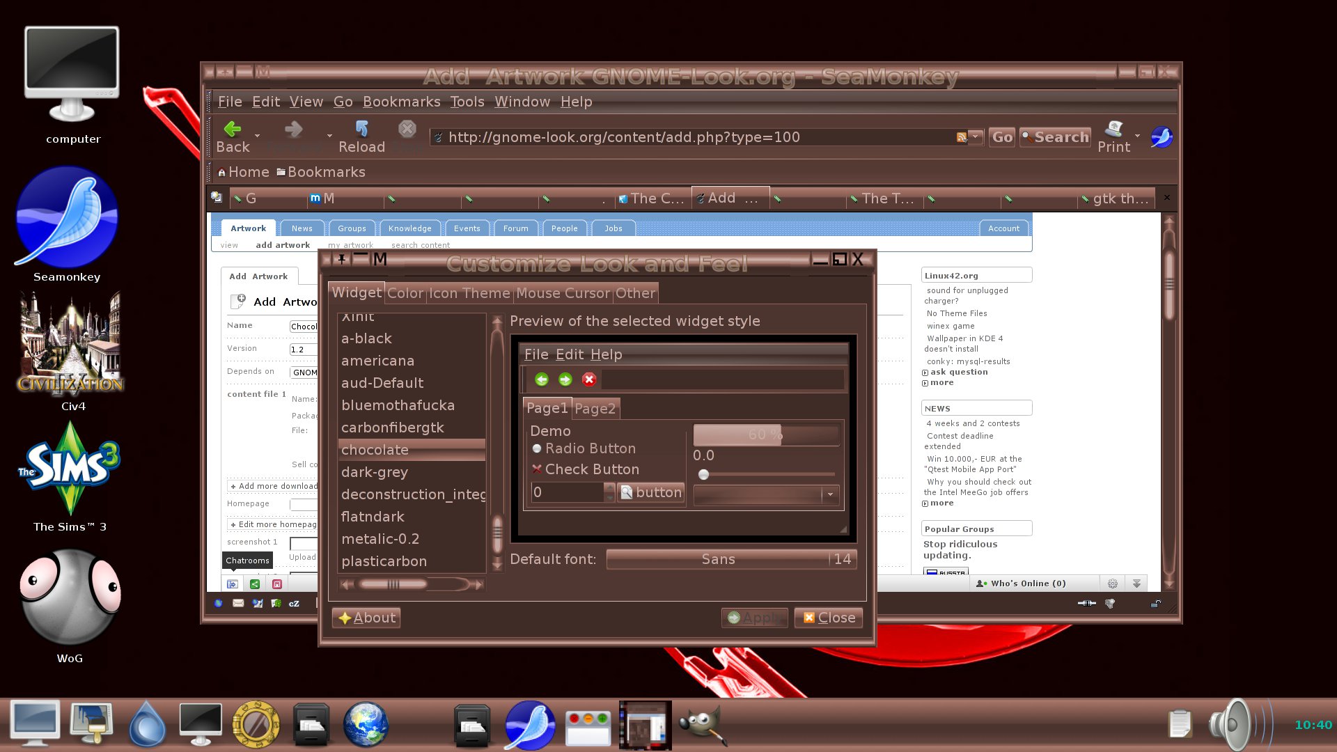Click the theme list's horizontal scrollbar thumb
The image size is (1337, 752).
coord(393,584)
